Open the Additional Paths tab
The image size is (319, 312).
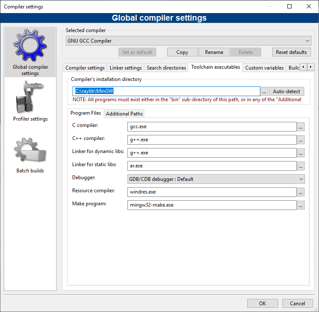124,114
